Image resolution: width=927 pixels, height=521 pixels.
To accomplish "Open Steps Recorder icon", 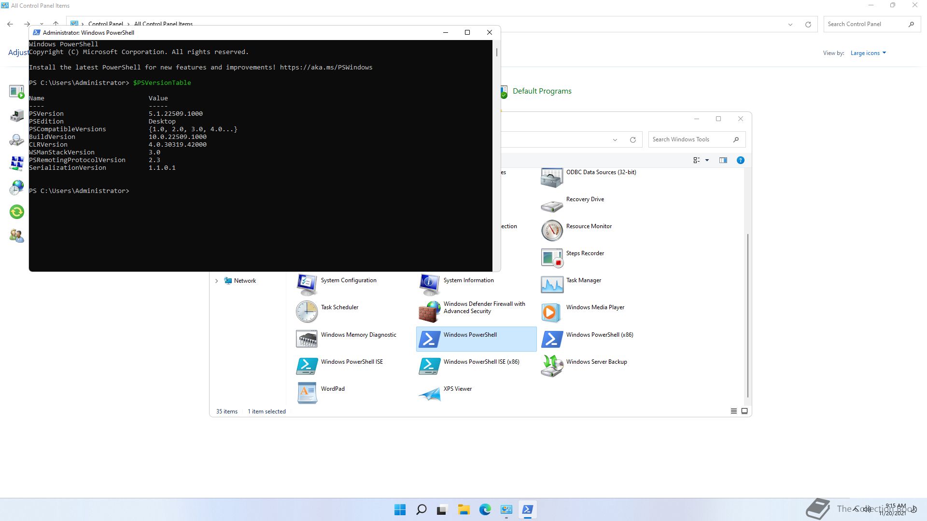I will point(552,258).
